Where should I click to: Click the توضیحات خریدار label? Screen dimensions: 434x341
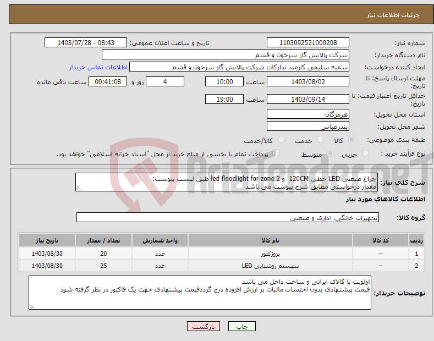pos(399,293)
